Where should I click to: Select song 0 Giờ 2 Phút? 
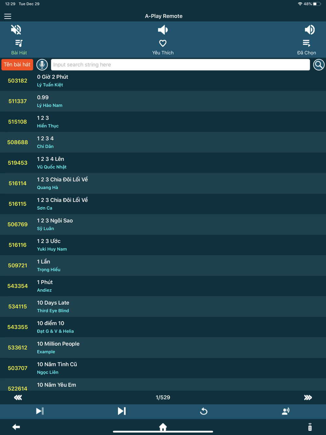[x=163, y=81]
